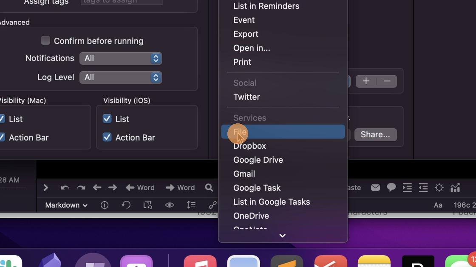Choose List in Reminders from the menu

(283, 6)
